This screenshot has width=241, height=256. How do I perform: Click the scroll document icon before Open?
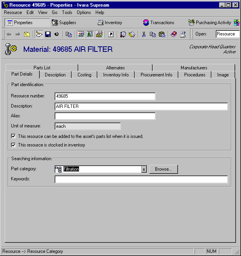183,34
